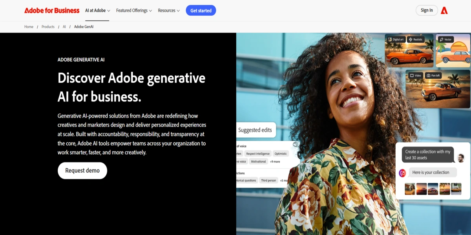Open the last thumbnail in the collection
Viewport: 471px width, 235px height.
(x=456, y=189)
